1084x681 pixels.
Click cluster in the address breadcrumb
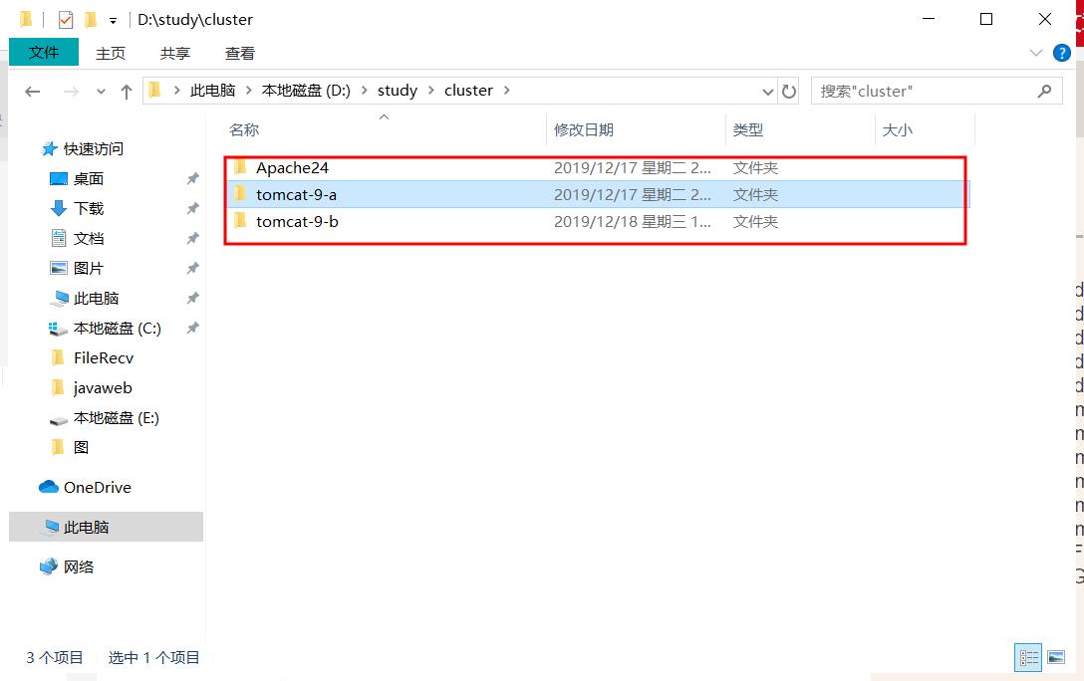click(x=468, y=91)
